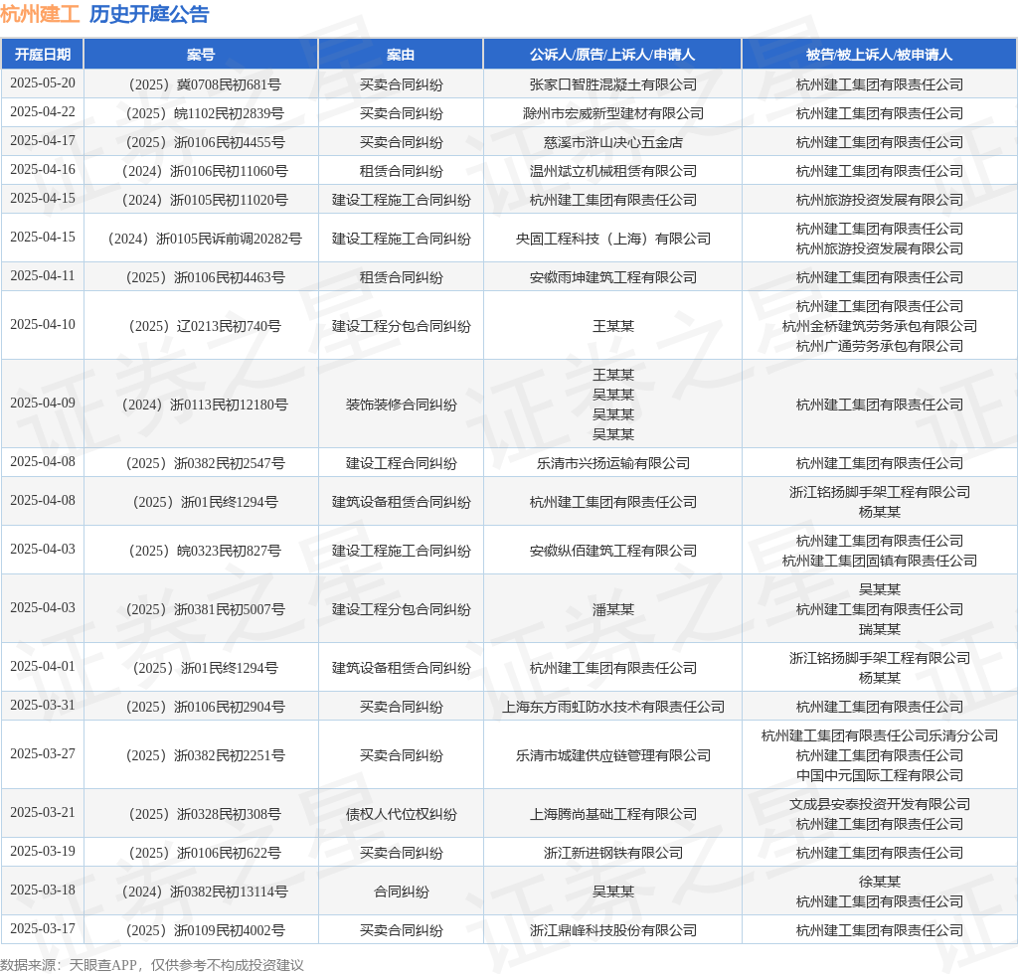Select case number (2025)皖1102民初2839号
The image size is (1018, 974).
click(x=201, y=113)
